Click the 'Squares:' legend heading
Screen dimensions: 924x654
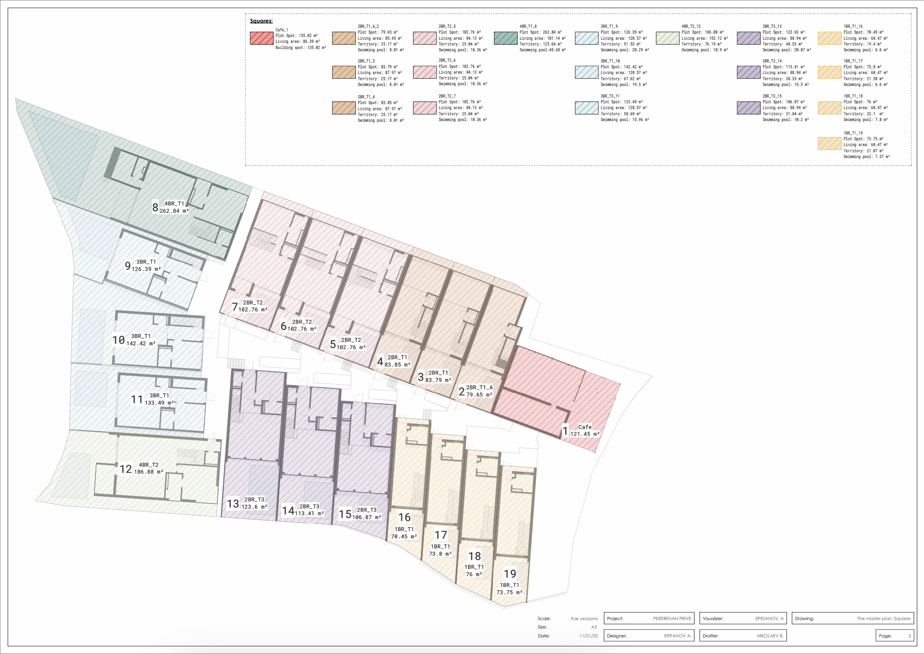(x=261, y=21)
